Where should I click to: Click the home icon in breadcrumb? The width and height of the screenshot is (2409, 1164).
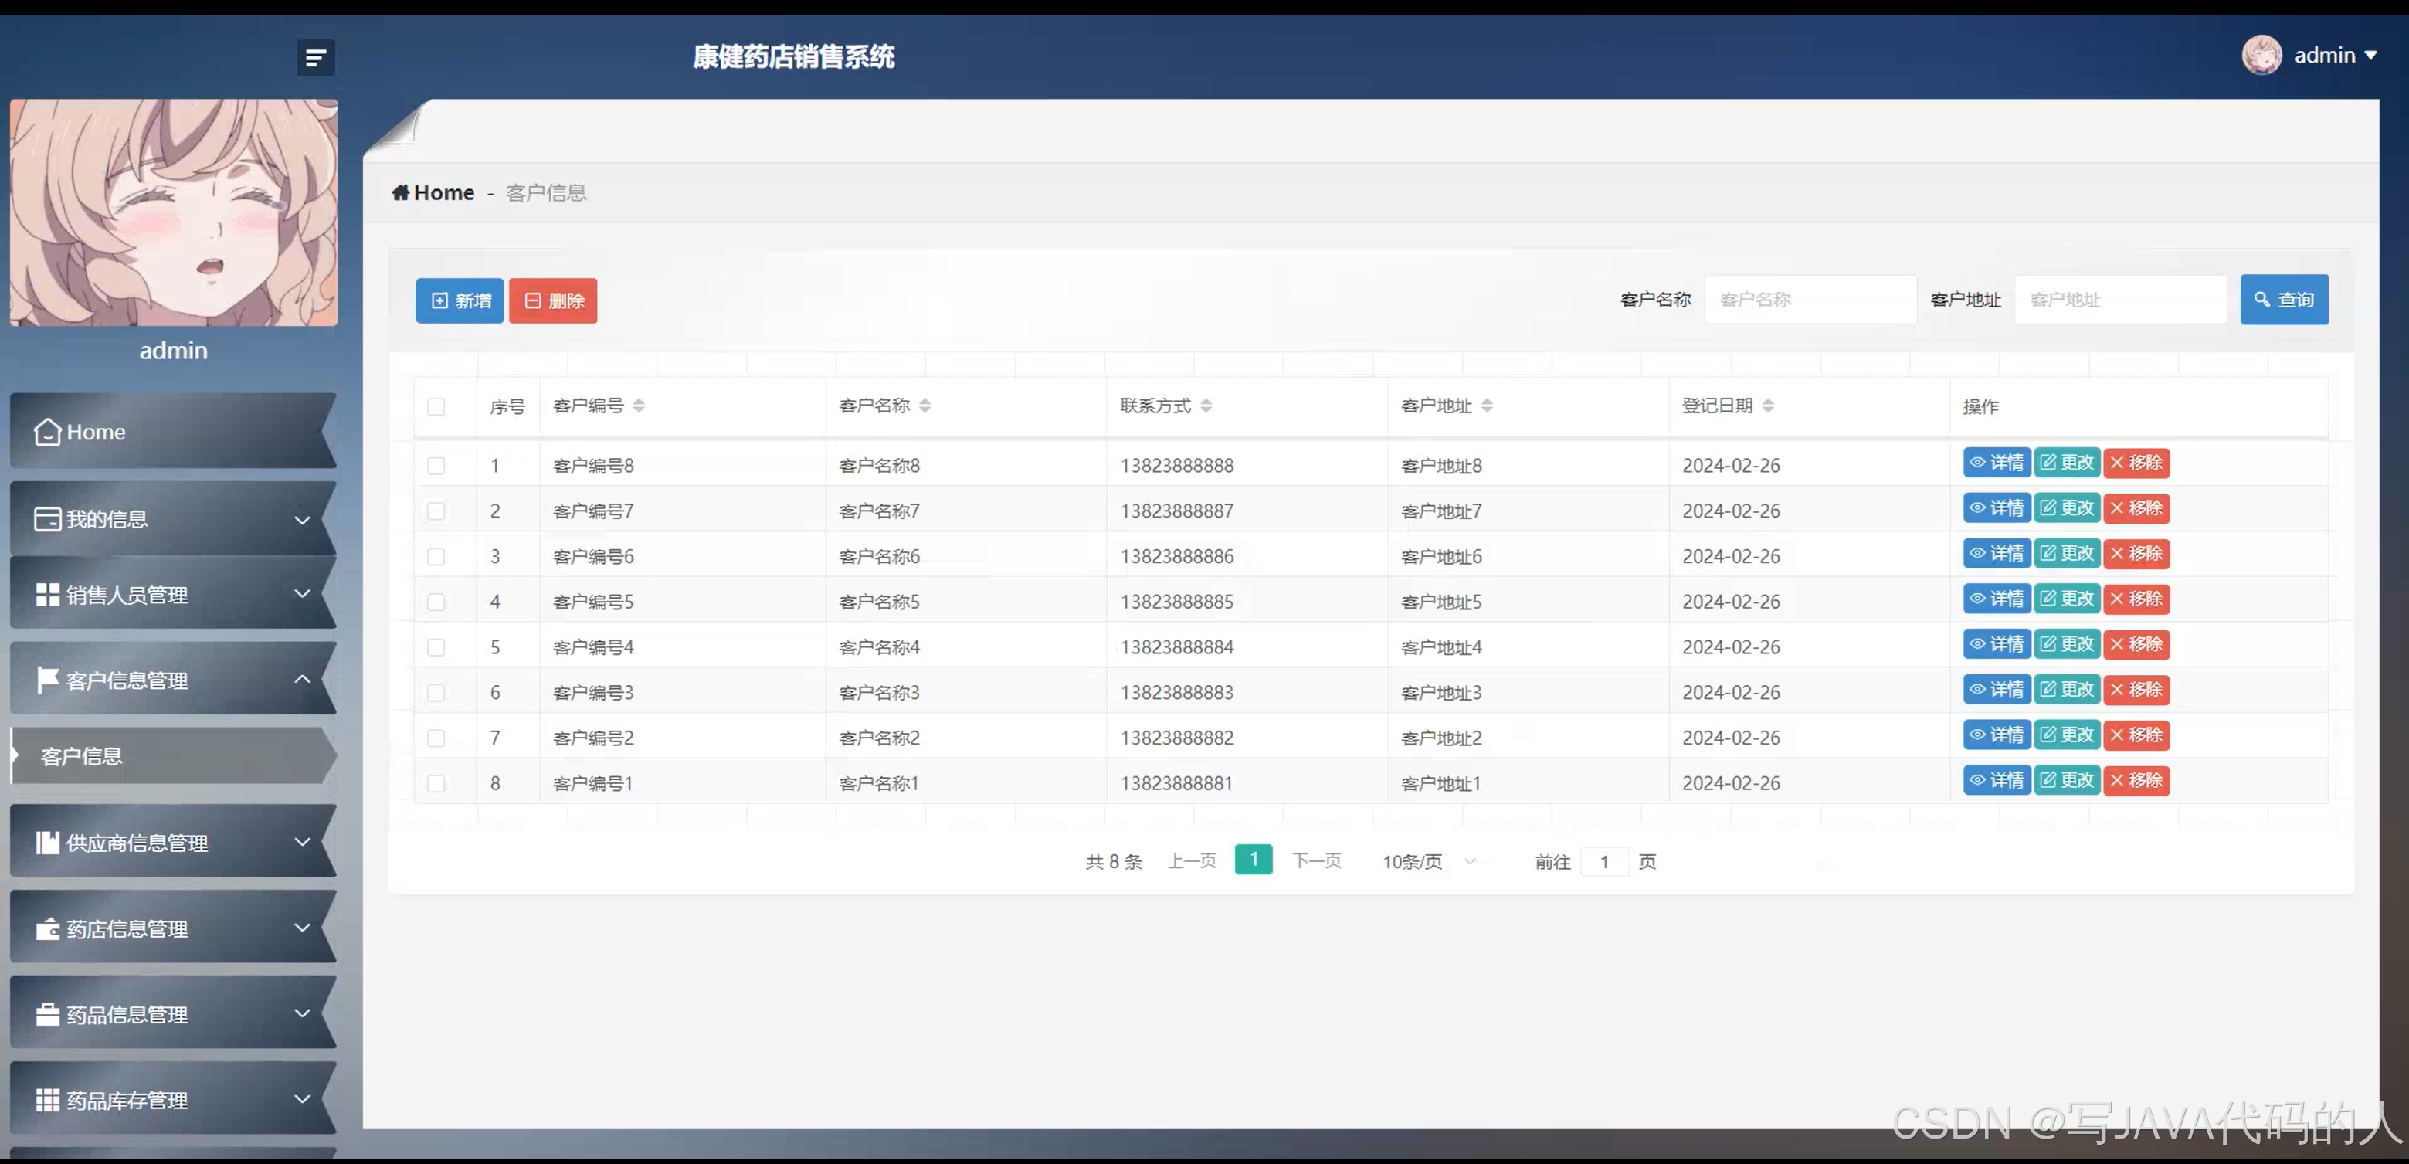(x=400, y=192)
